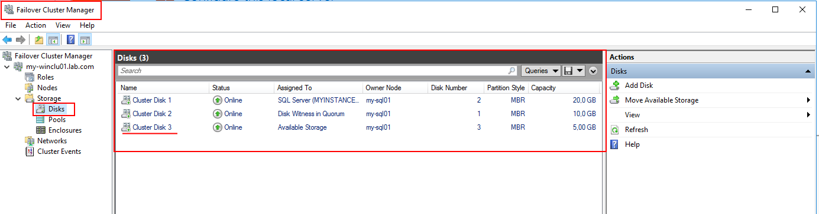The width and height of the screenshot is (819, 214).
Task: Click the Up one level folder icon
Action: (x=39, y=39)
